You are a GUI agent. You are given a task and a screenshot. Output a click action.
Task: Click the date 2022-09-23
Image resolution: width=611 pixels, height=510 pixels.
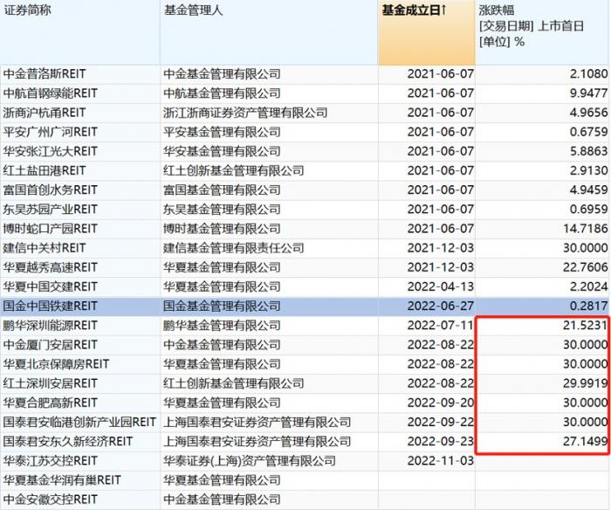point(441,441)
